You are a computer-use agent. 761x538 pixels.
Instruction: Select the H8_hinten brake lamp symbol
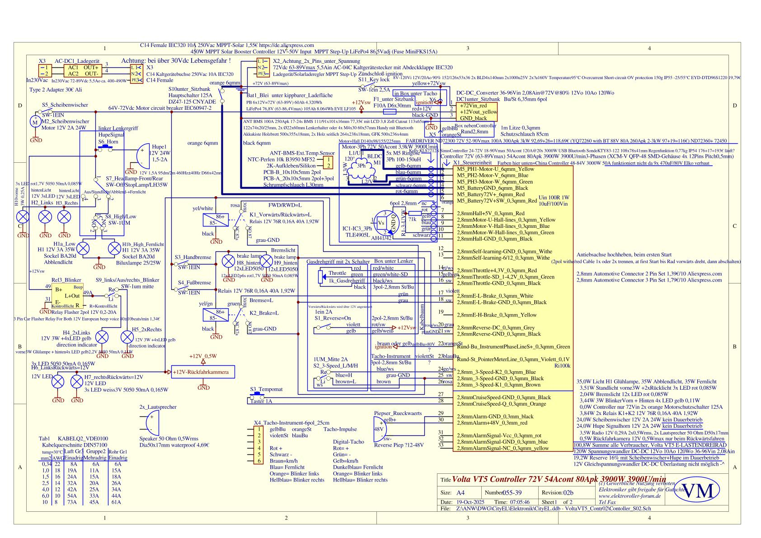pyautogui.click(x=228, y=260)
